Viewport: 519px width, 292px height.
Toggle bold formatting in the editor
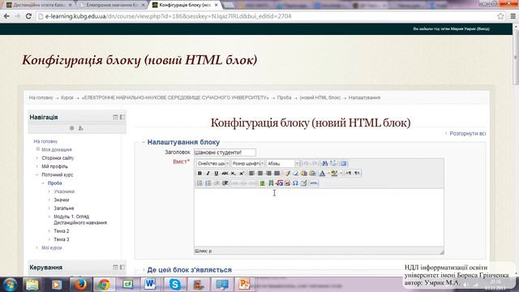pos(199,173)
